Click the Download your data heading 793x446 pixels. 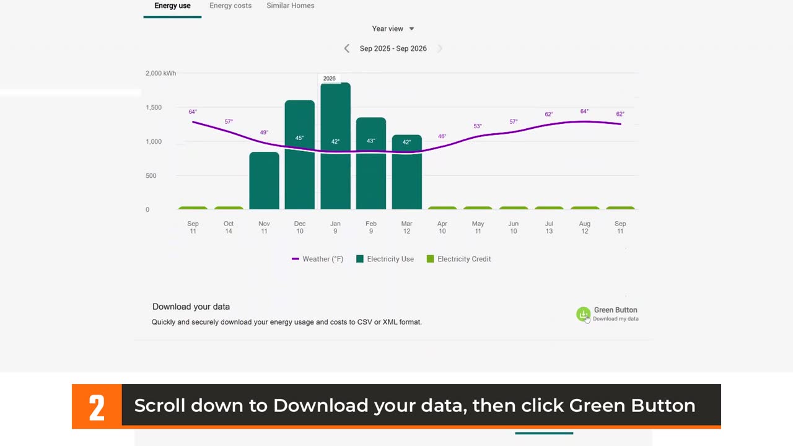click(x=191, y=307)
